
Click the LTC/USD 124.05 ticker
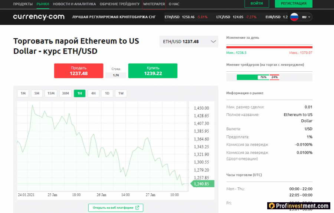tap(236, 17)
